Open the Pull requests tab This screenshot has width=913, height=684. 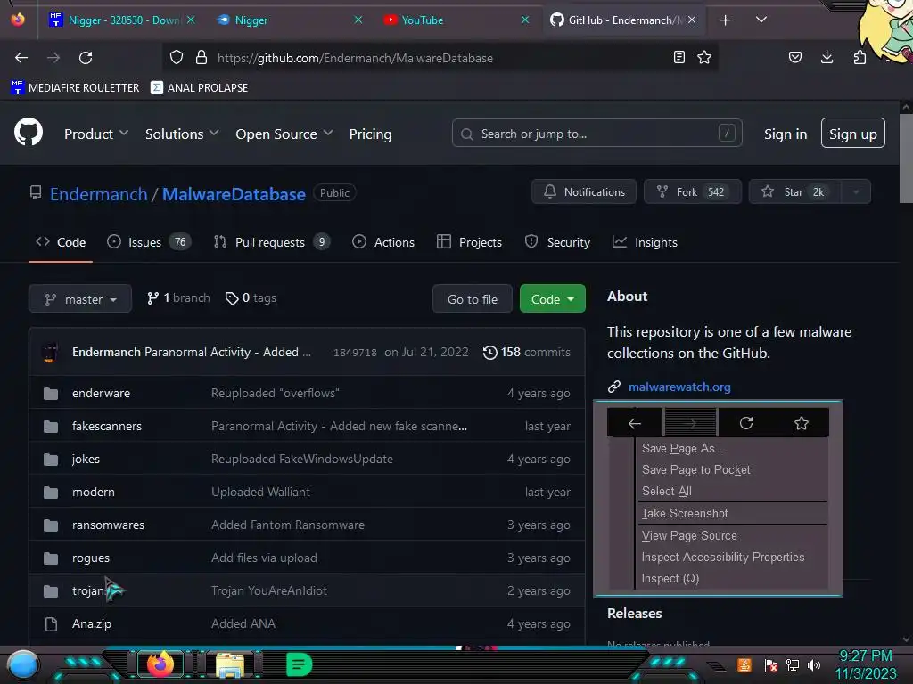coord(271,242)
